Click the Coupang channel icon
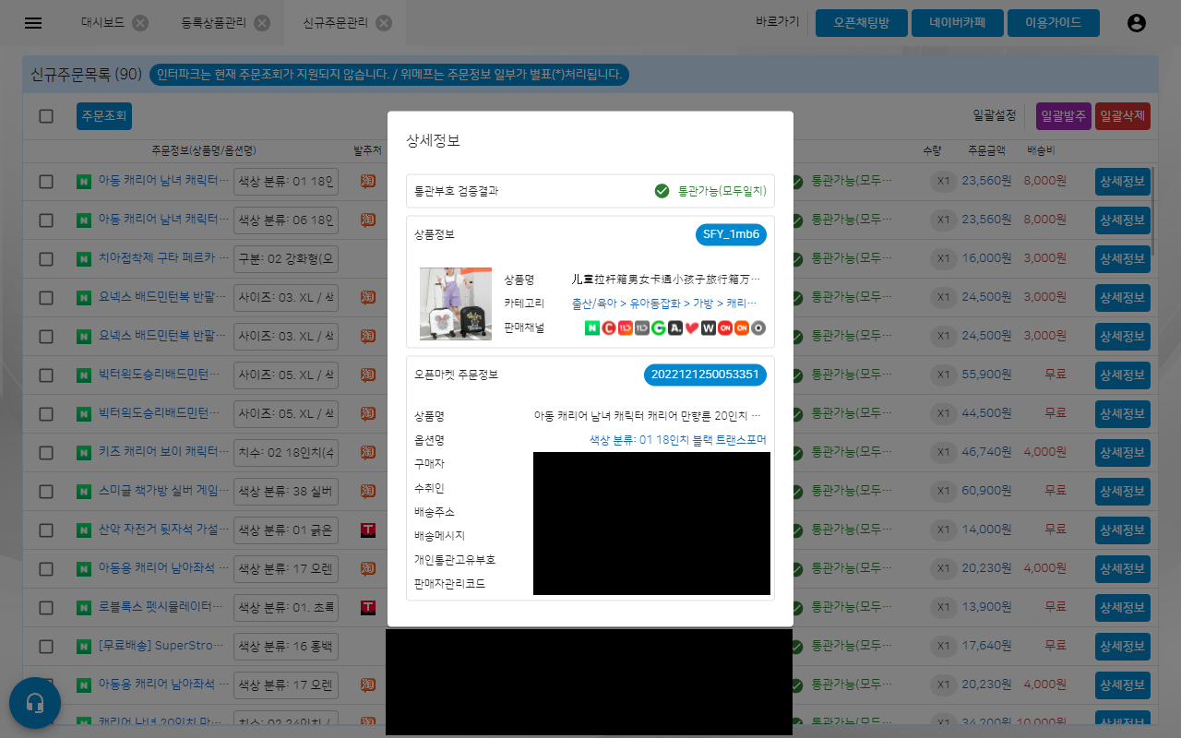The image size is (1181, 738). (x=608, y=327)
